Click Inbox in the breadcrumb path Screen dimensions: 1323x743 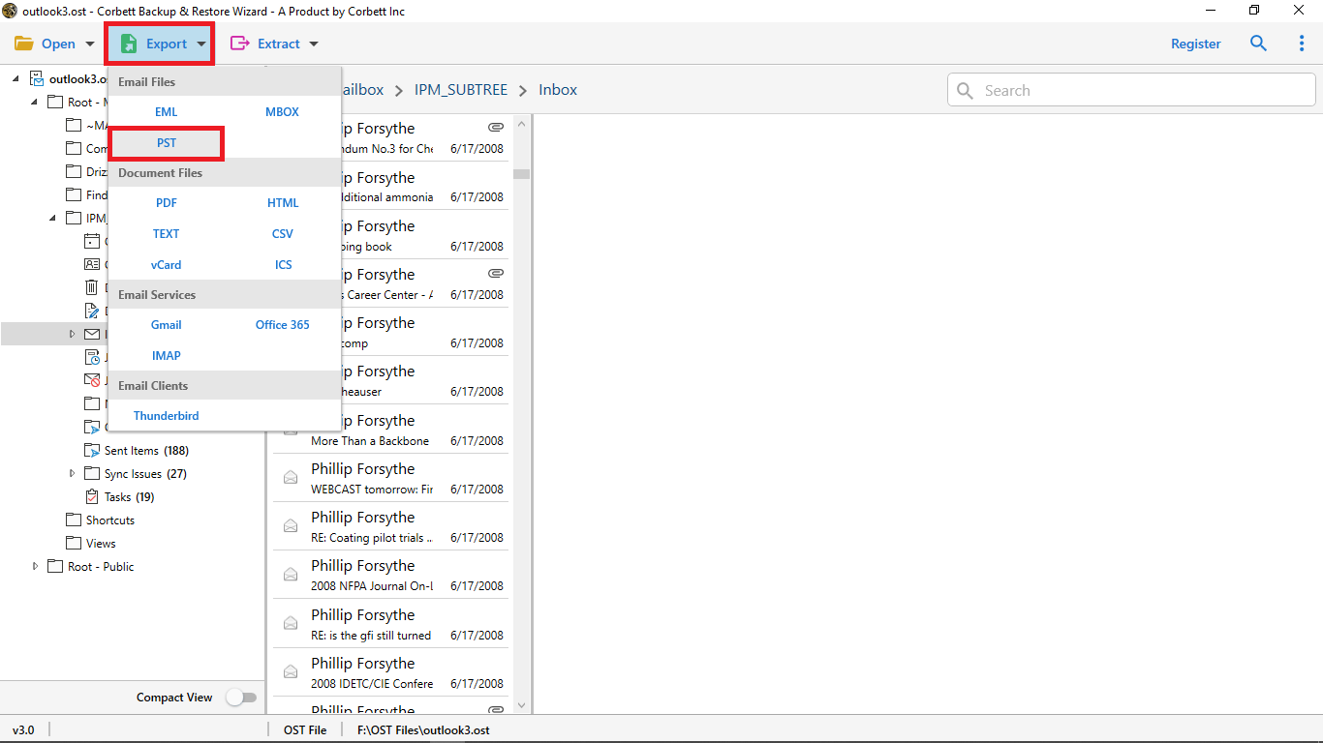[558, 90]
